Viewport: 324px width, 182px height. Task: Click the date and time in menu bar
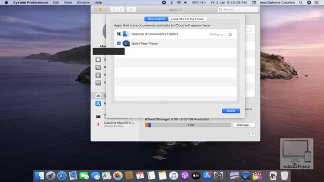229,3
